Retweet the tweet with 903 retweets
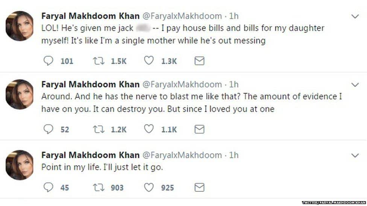The width and height of the screenshot is (367, 206). click(x=99, y=187)
